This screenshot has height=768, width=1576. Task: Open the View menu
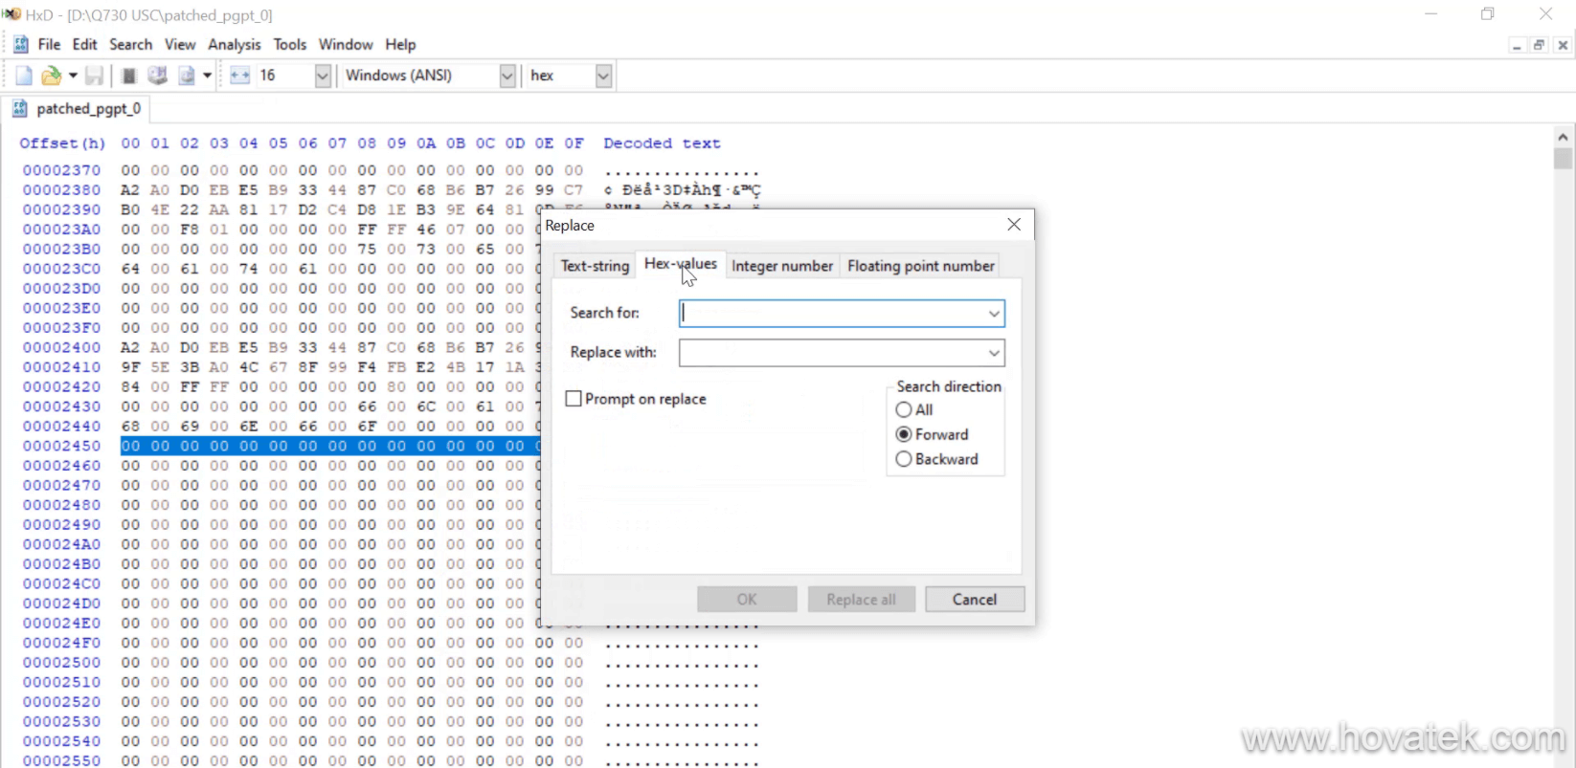click(180, 44)
